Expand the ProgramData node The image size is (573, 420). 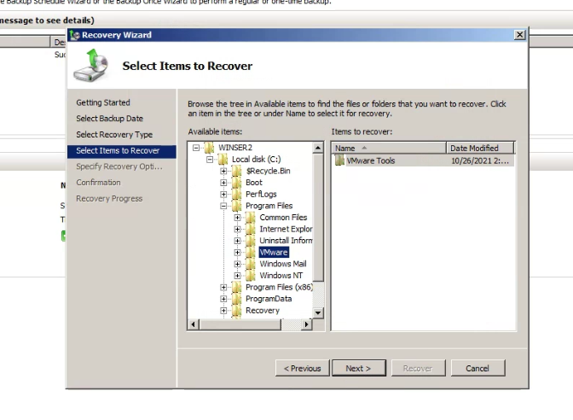pyautogui.click(x=223, y=299)
